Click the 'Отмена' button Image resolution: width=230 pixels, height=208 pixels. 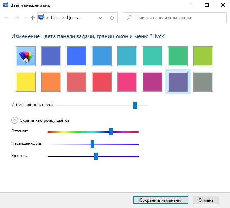(x=206, y=200)
